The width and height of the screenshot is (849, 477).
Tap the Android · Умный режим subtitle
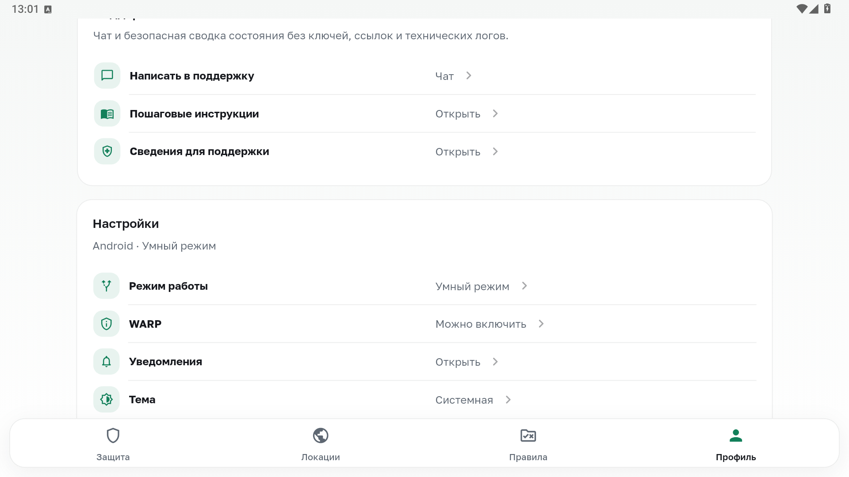(x=154, y=246)
